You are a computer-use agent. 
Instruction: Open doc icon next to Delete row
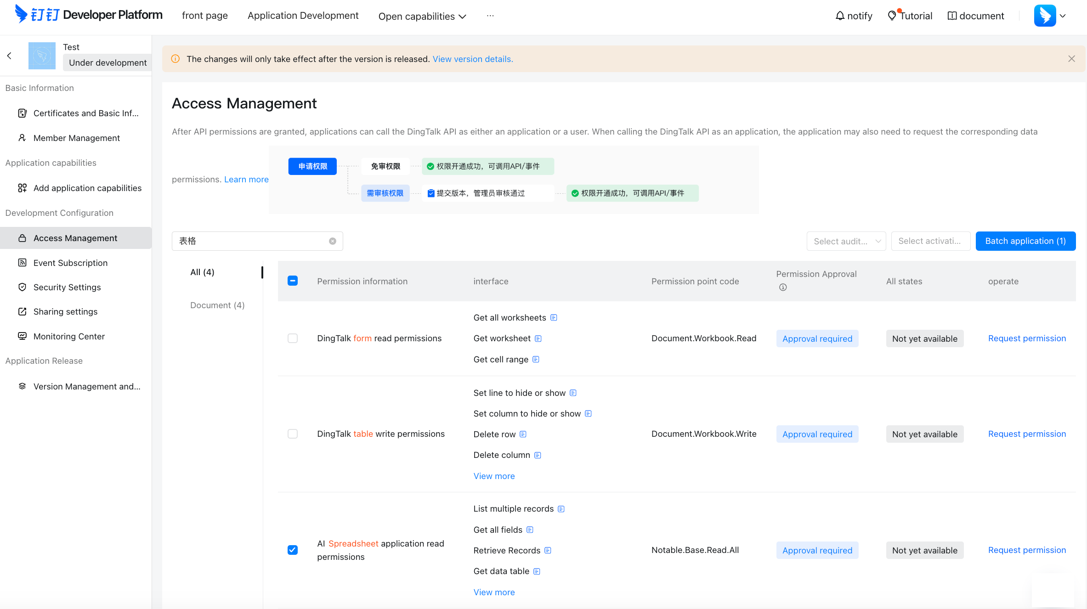pos(523,434)
